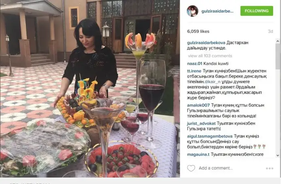Open gulziraaidarbekova link in the caption
Viewport: 281px width, 184px height.
[206, 43]
